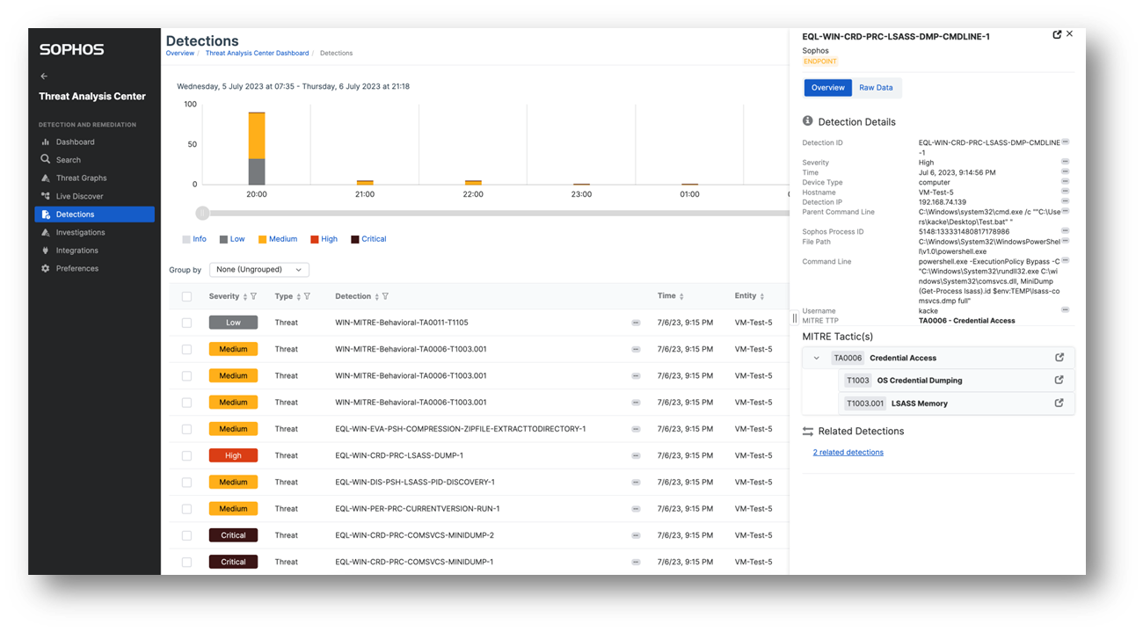The width and height of the screenshot is (1143, 632).
Task: Open options for the Username field
Action: [1065, 310]
